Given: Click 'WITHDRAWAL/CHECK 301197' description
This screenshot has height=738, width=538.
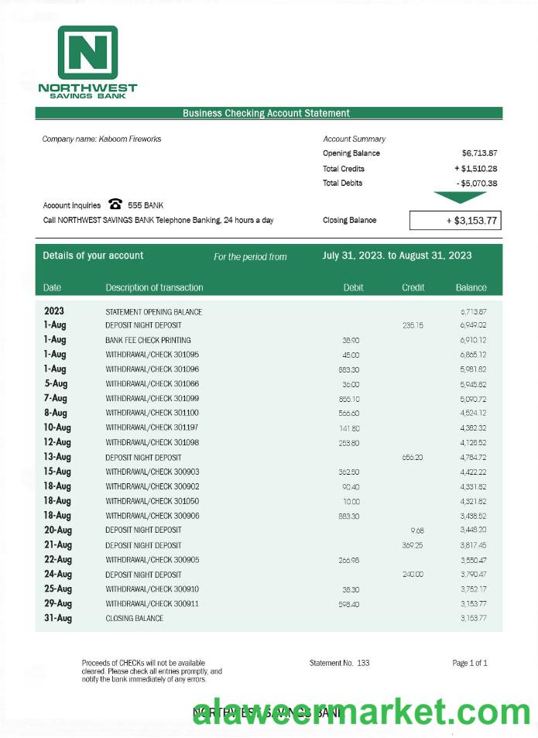Looking at the screenshot, I should point(152,427).
